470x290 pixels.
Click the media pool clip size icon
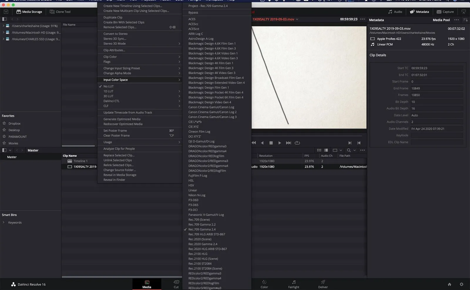pos(335,150)
